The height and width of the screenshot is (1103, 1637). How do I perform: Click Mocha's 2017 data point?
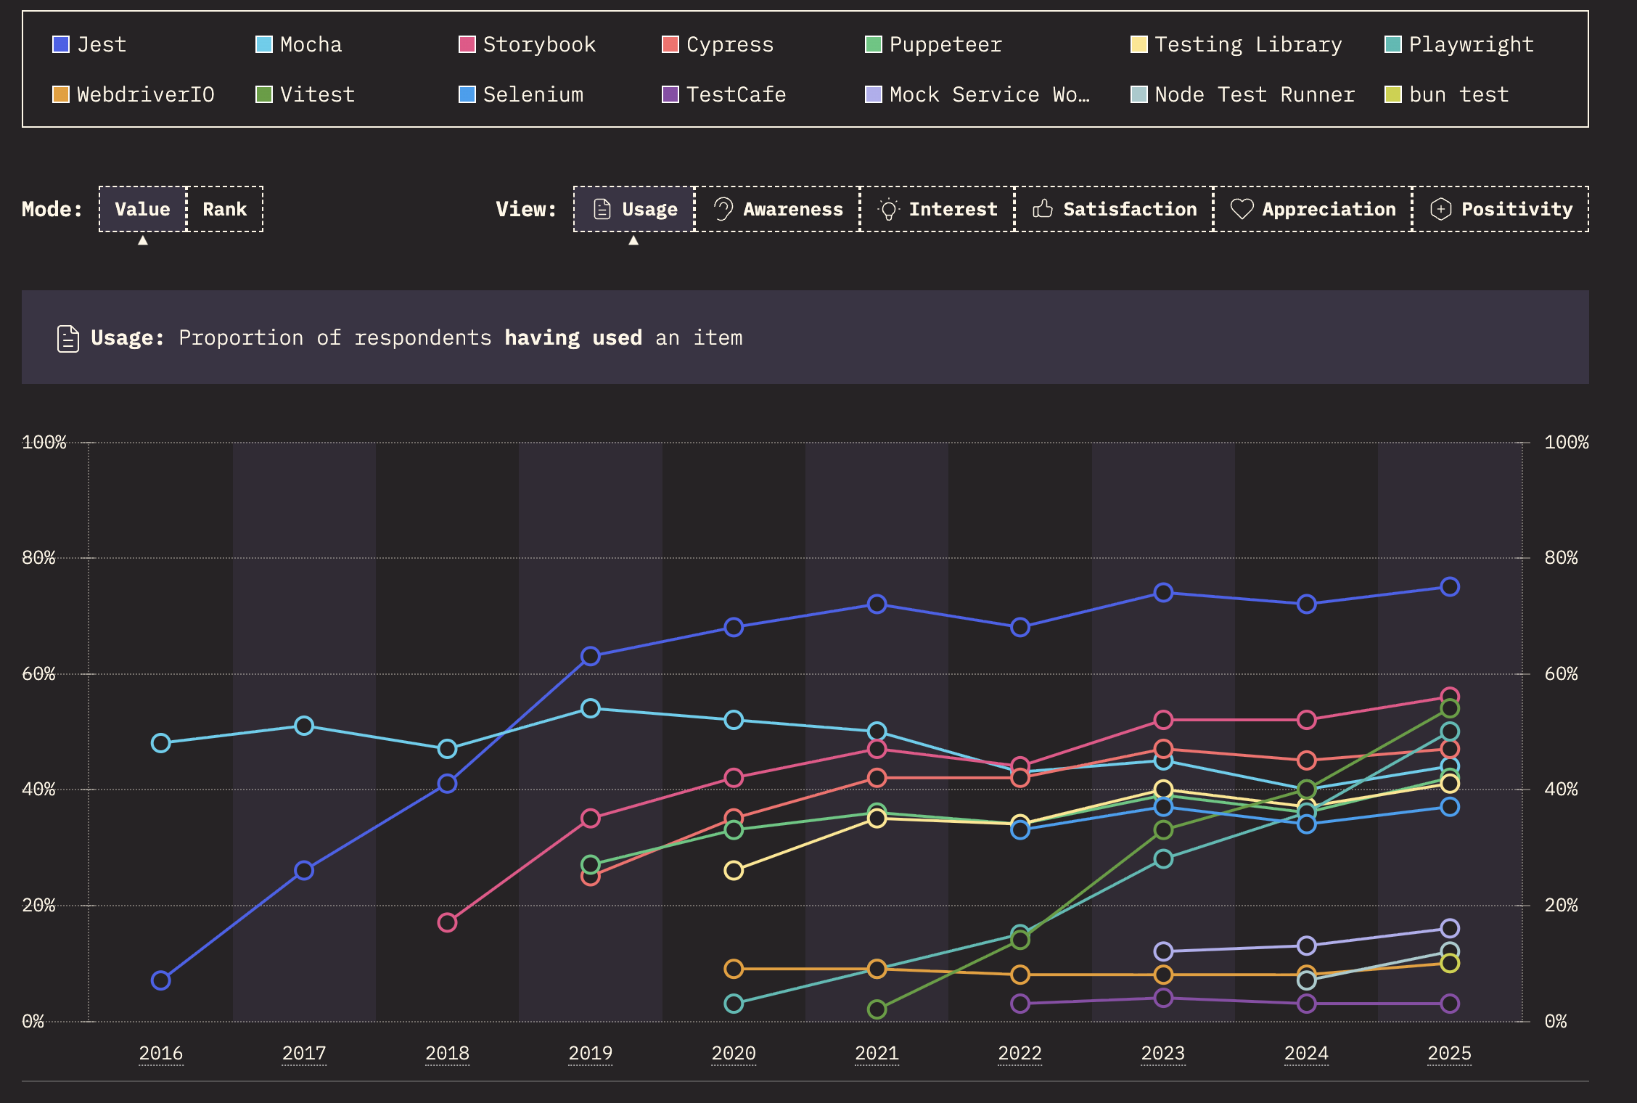pos(304,726)
